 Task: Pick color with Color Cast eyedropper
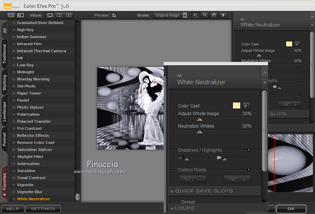[x=247, y=105]
